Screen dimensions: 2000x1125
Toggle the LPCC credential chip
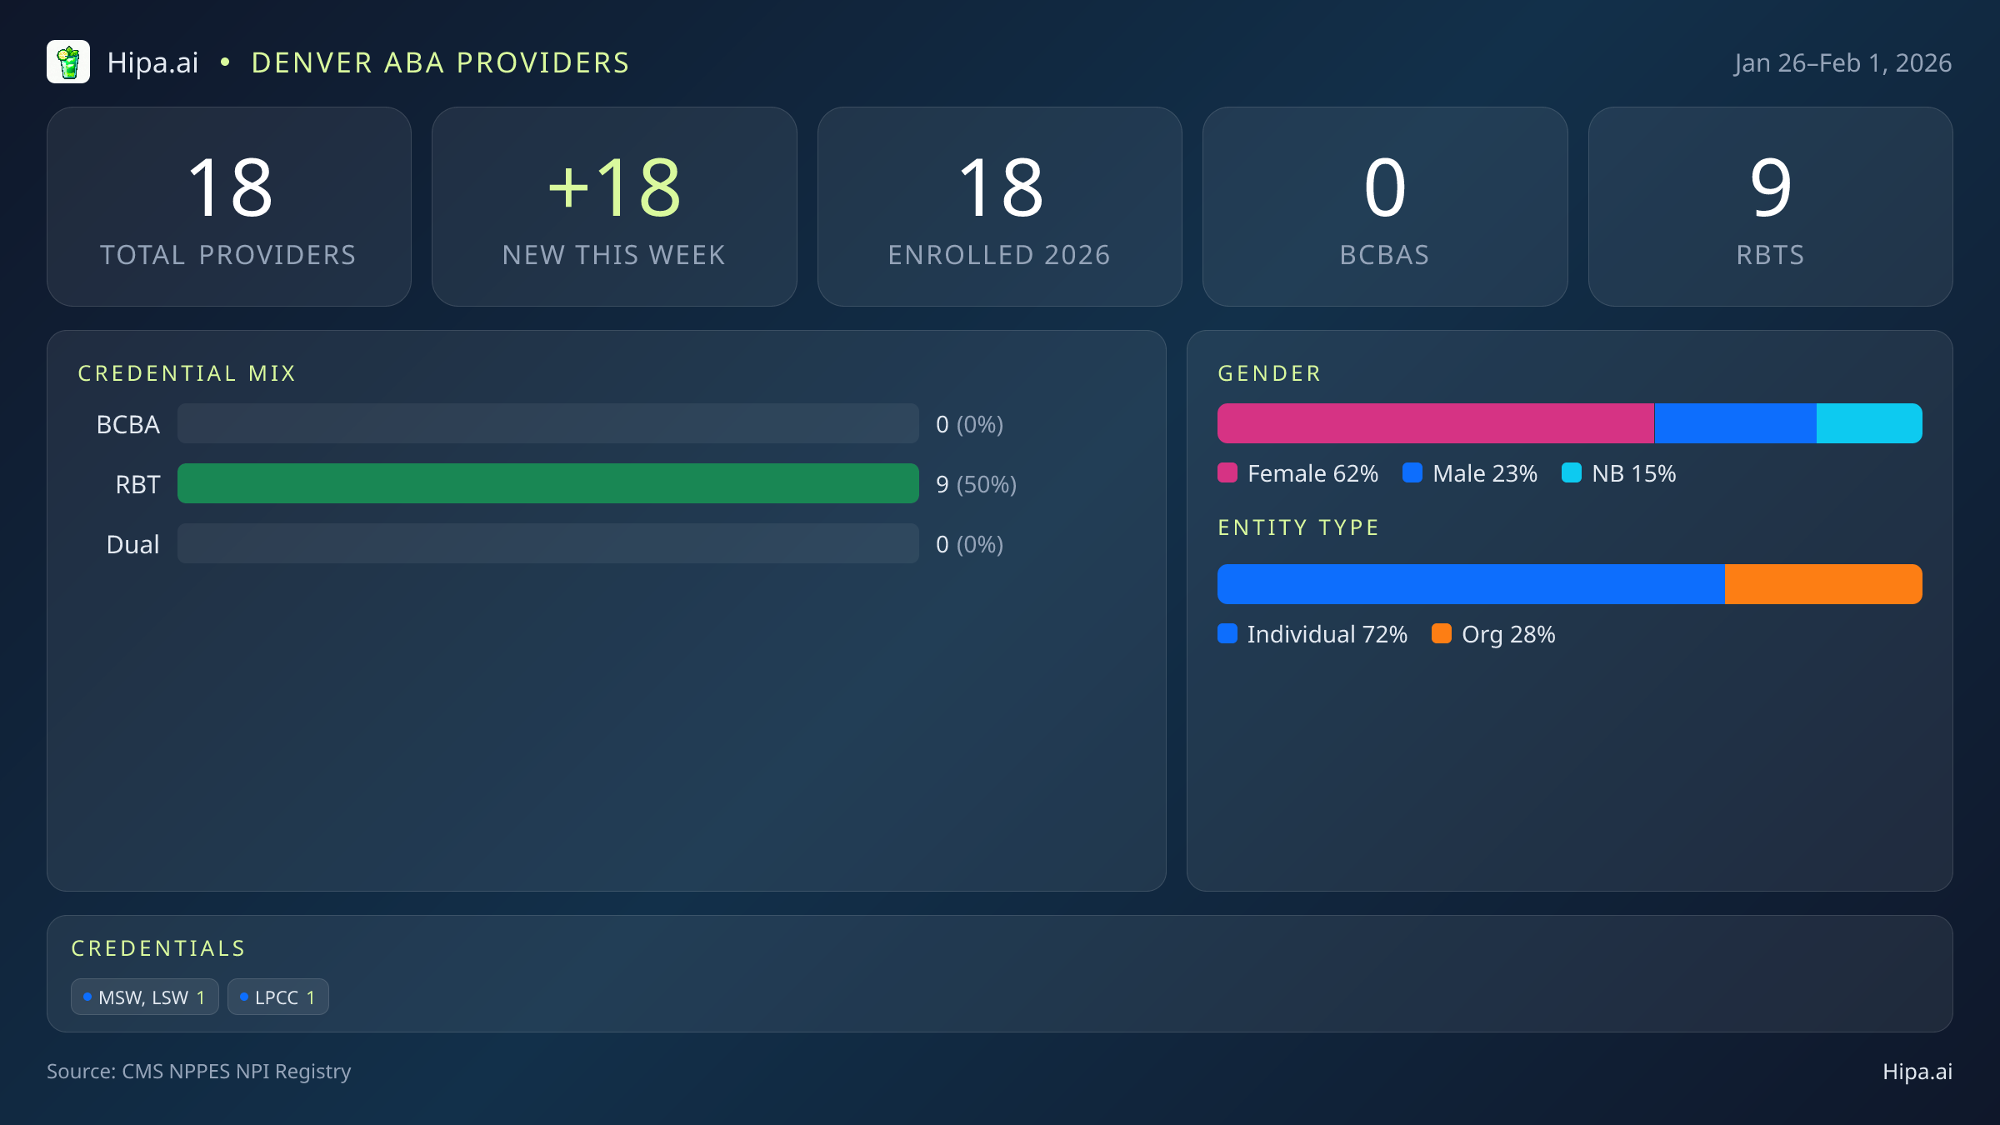click(x=278, y=996)
